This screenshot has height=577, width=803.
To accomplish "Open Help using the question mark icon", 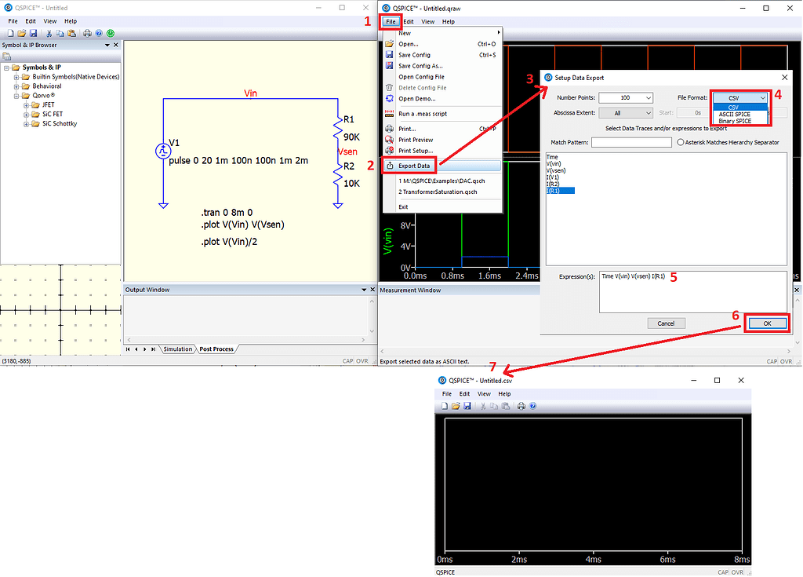I will [99, 33].
